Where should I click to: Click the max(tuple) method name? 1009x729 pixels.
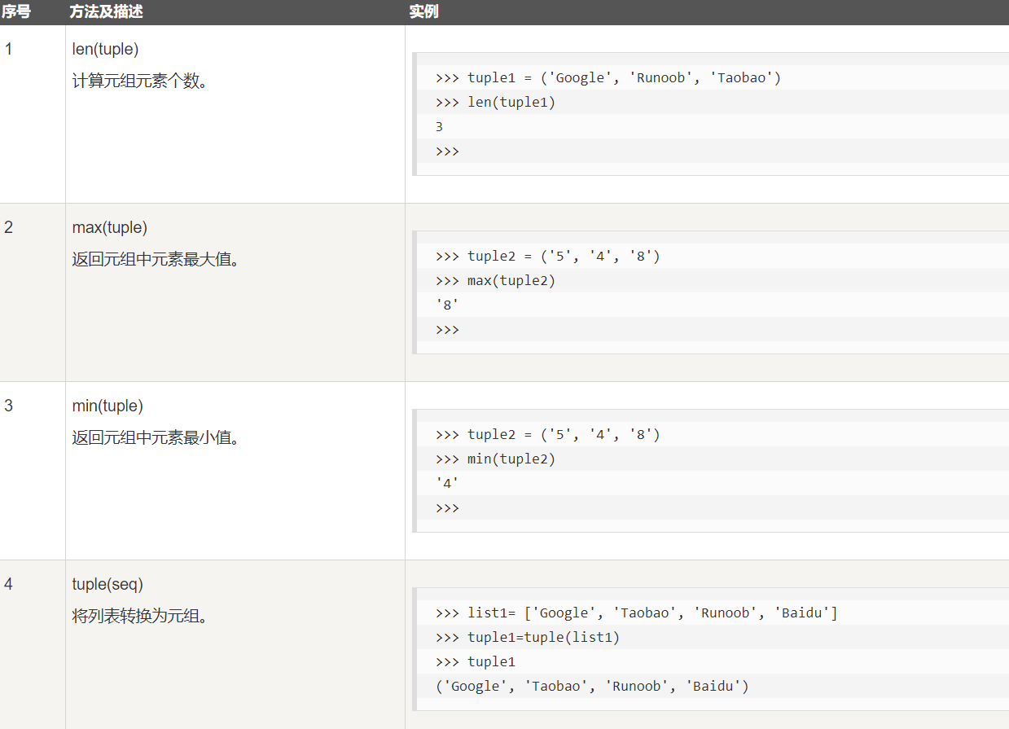(109, 227)
